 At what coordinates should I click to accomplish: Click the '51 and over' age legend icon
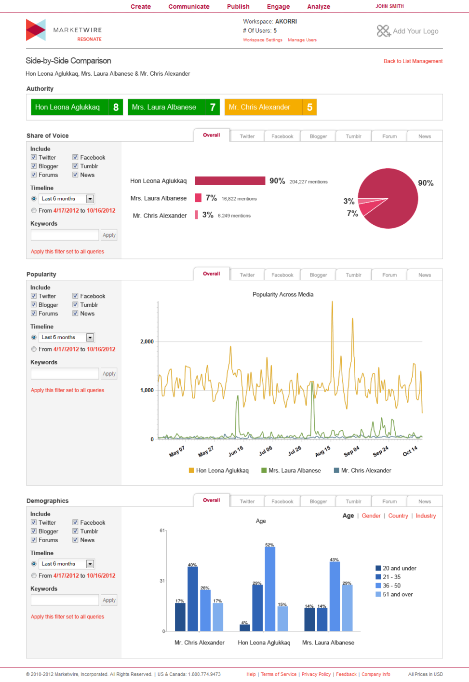point(378,594)
